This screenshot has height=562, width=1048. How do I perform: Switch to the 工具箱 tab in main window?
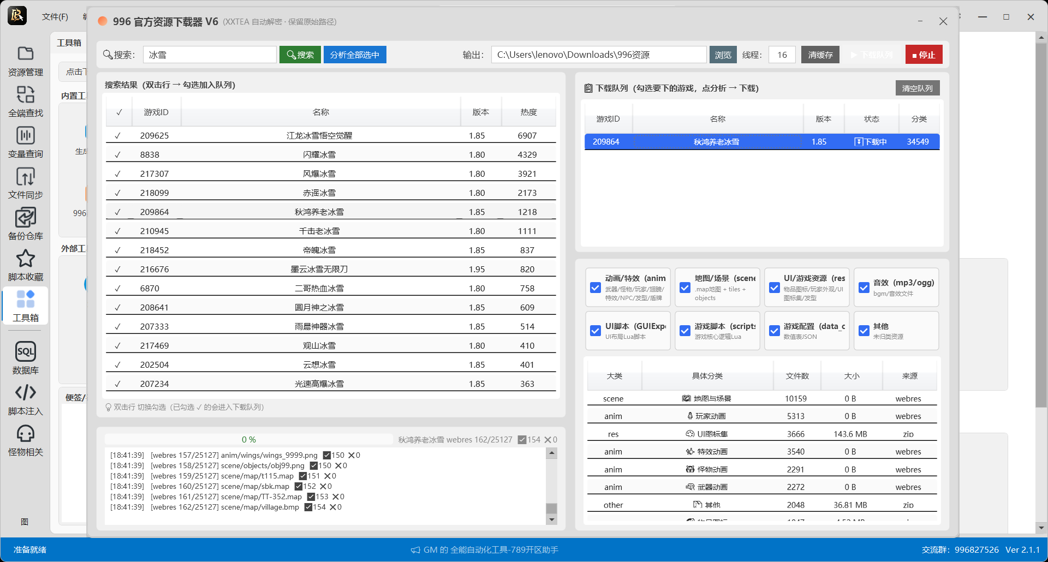(x=69, y=43)
